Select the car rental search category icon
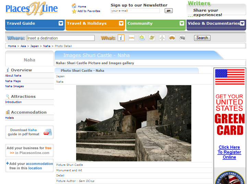Viewport: 252px width, 184px height. [172, 38]
